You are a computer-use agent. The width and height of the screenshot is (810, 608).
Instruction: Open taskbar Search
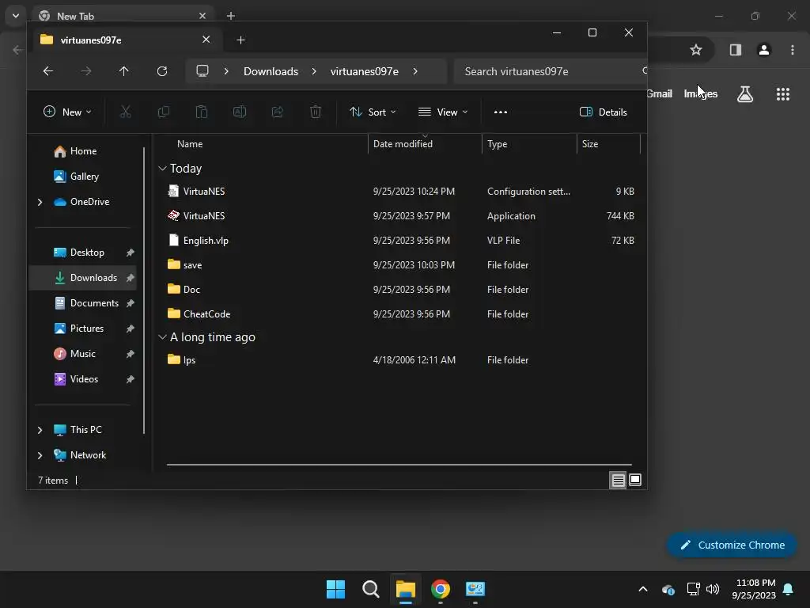(x=371, y=589)
